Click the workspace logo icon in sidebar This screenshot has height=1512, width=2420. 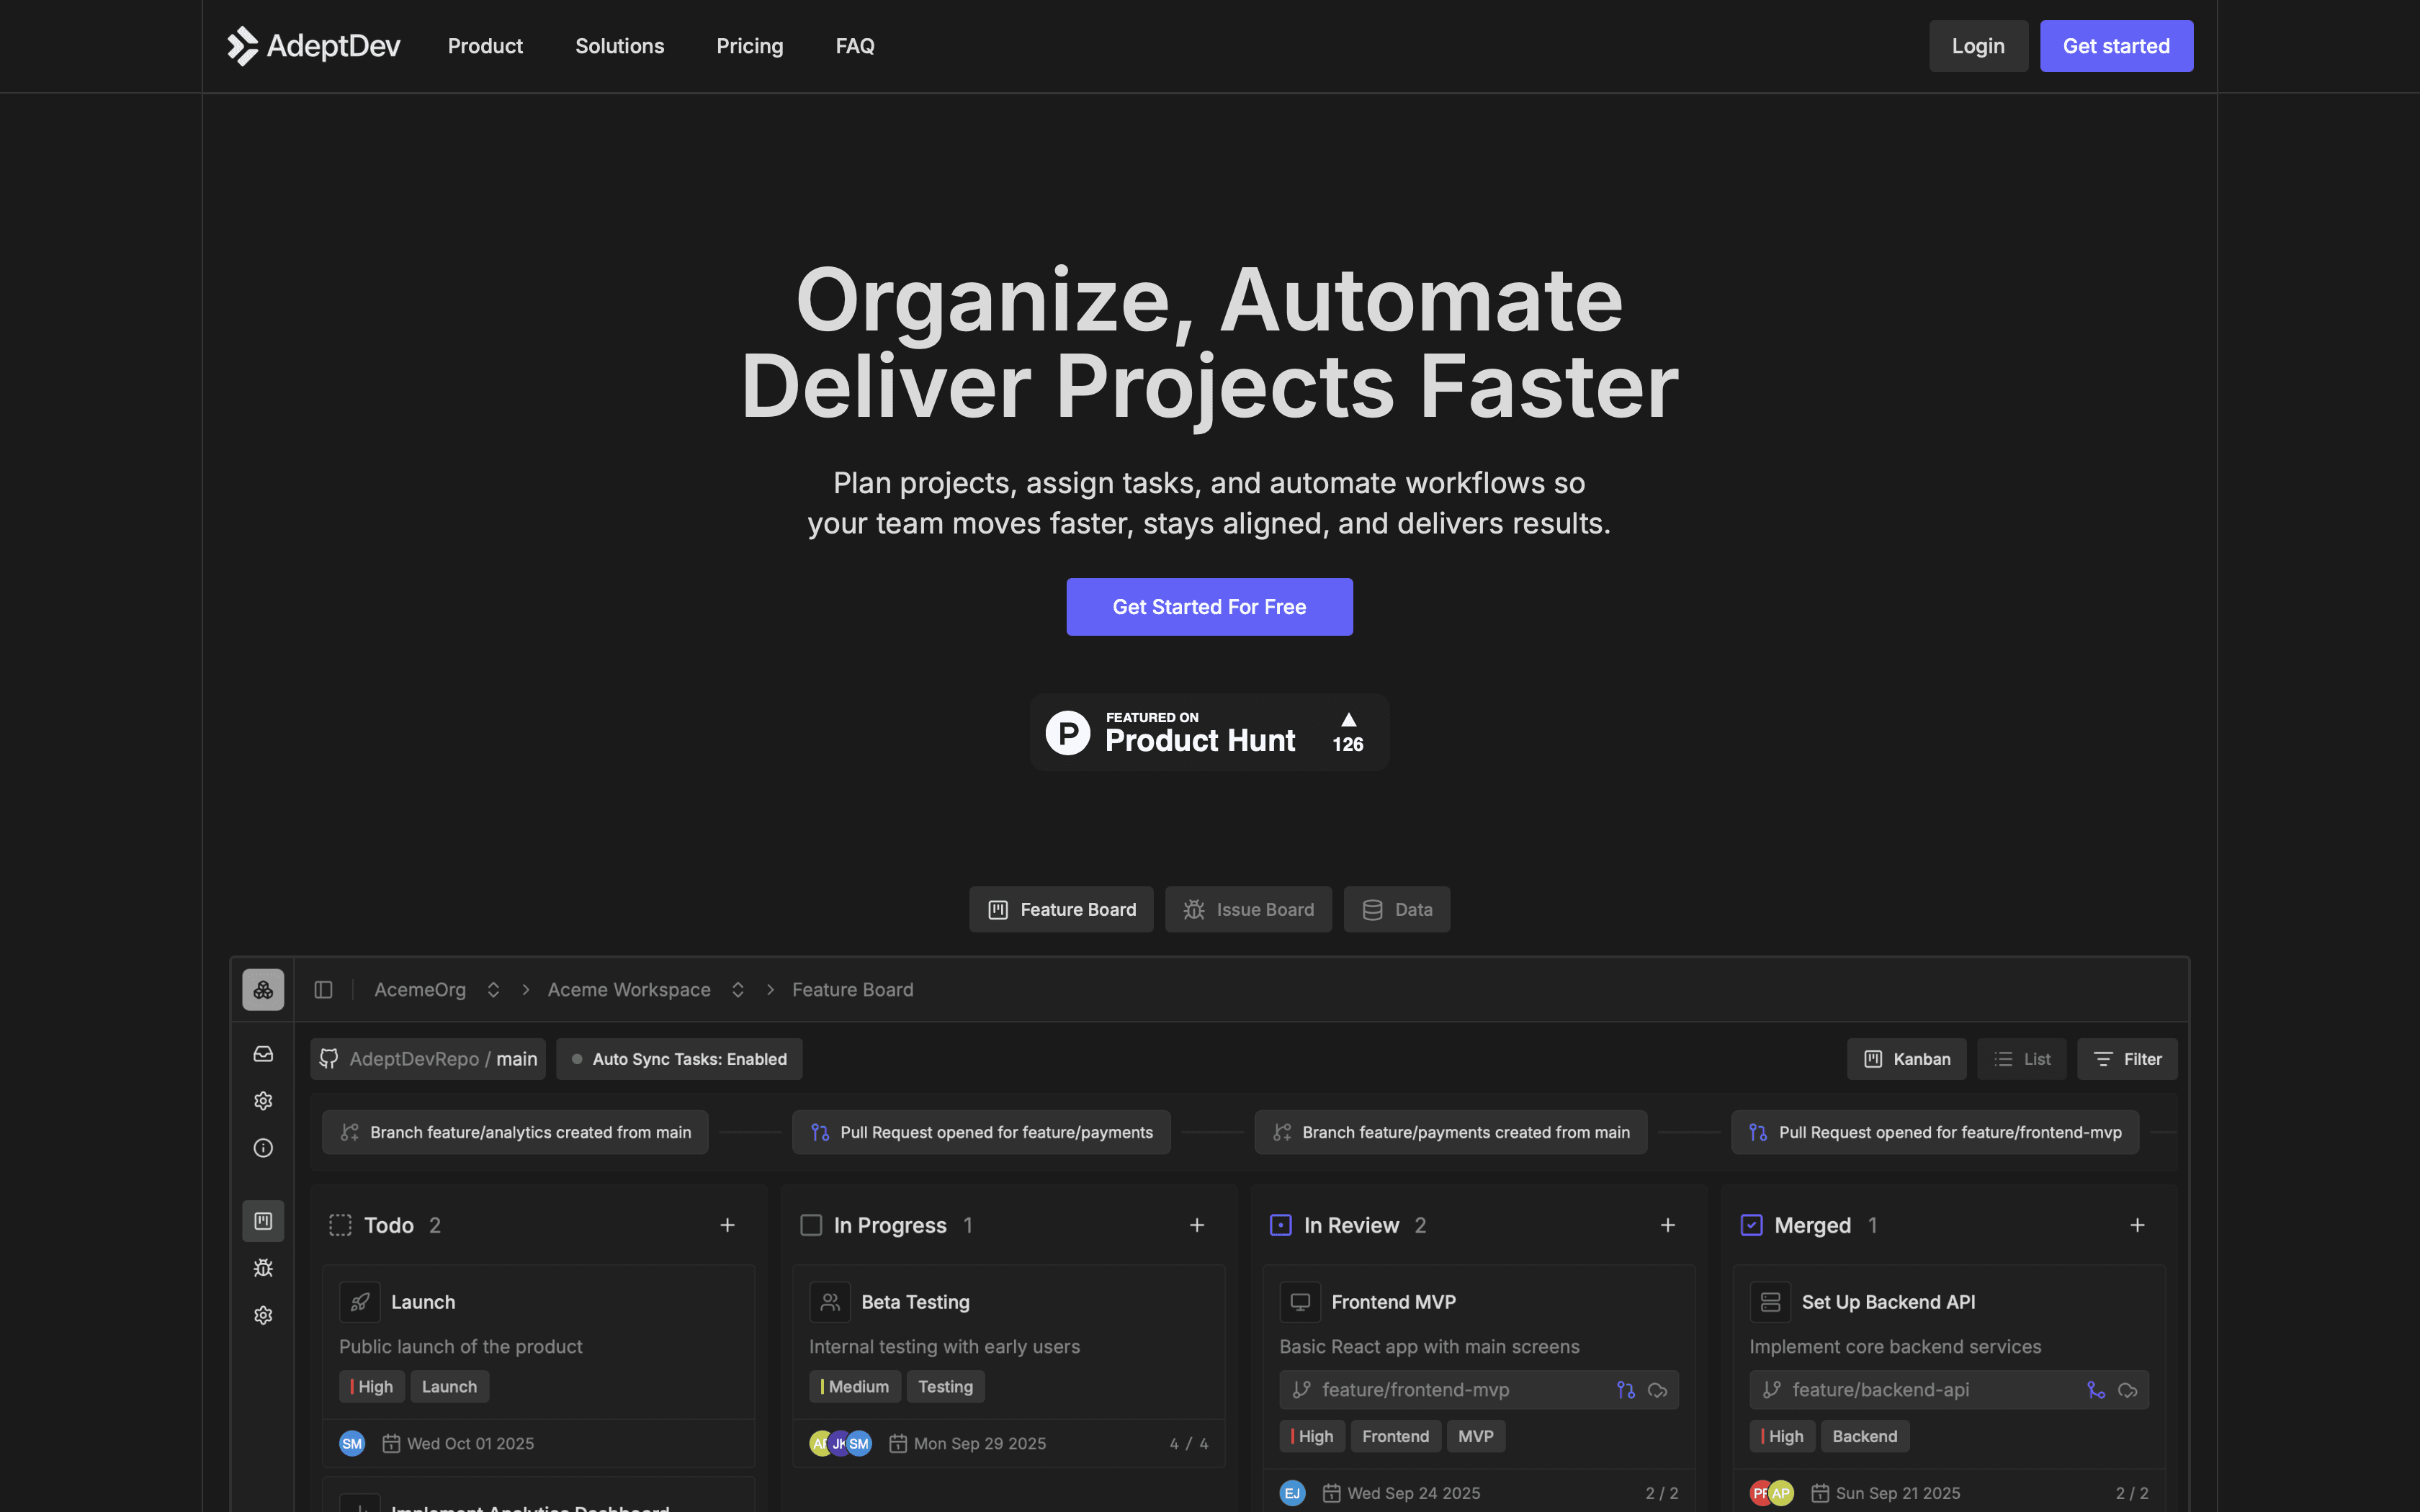263,989
